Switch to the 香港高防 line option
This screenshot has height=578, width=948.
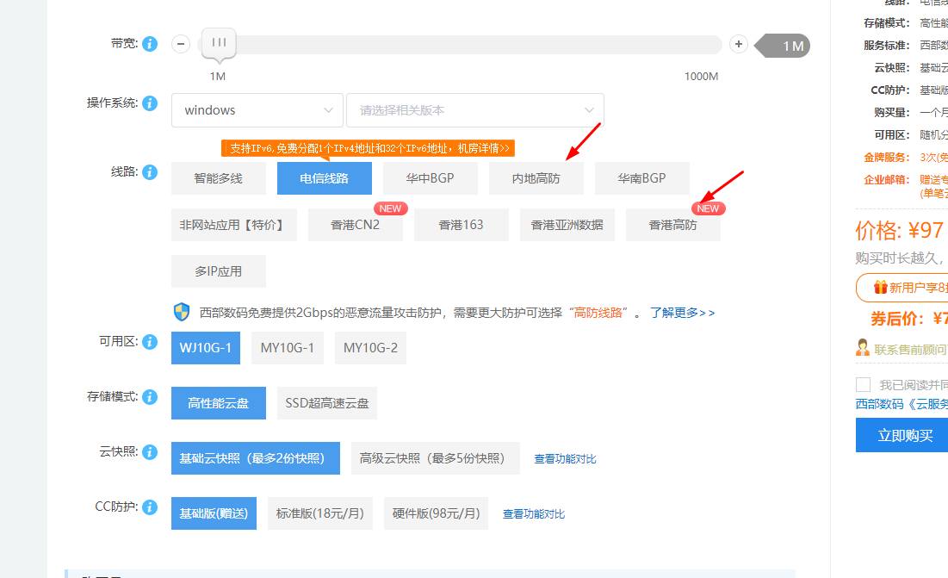pos(672,225)
